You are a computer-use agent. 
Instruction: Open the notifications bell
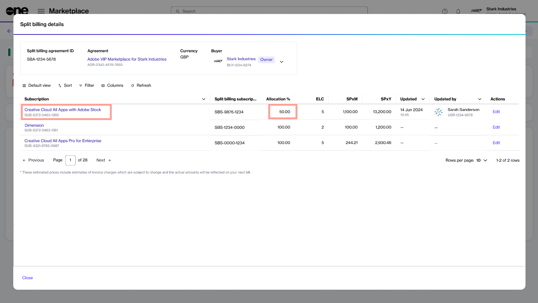click(458, 11)
